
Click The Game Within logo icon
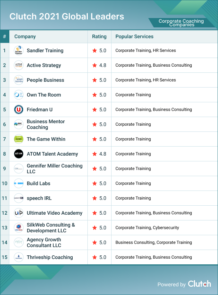click(19, 139)
